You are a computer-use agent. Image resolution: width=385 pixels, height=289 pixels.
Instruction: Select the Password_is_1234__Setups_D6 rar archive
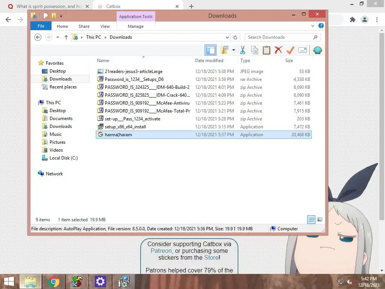tap(204, 79)
